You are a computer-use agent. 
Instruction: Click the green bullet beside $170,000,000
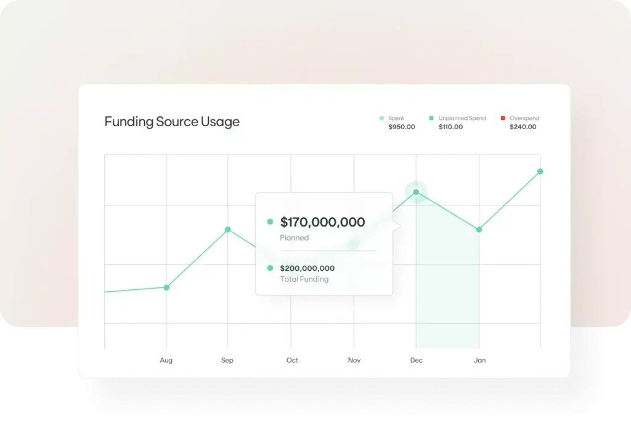coord(269,222)
